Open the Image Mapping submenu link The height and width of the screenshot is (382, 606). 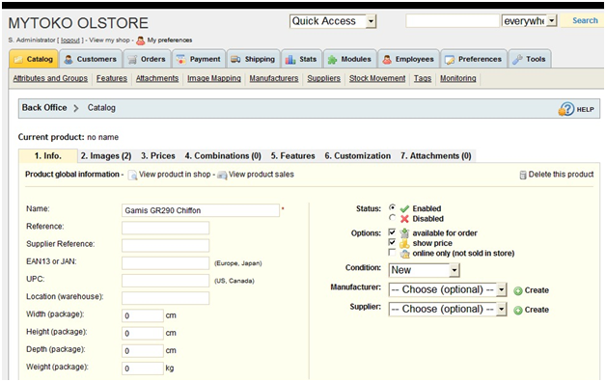click(x=214, y=78)
